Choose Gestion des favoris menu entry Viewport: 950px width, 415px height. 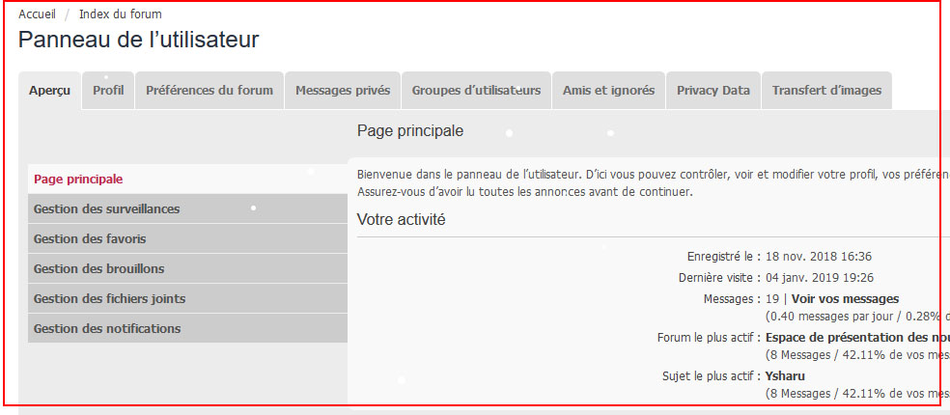pyautogui.click(x=90, y=239)
